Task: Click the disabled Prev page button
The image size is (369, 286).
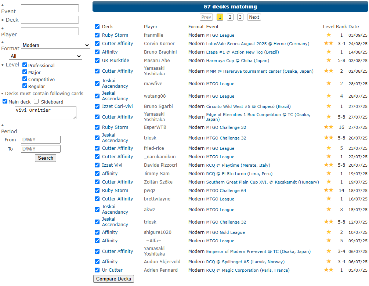Action: tap(206, 17)
